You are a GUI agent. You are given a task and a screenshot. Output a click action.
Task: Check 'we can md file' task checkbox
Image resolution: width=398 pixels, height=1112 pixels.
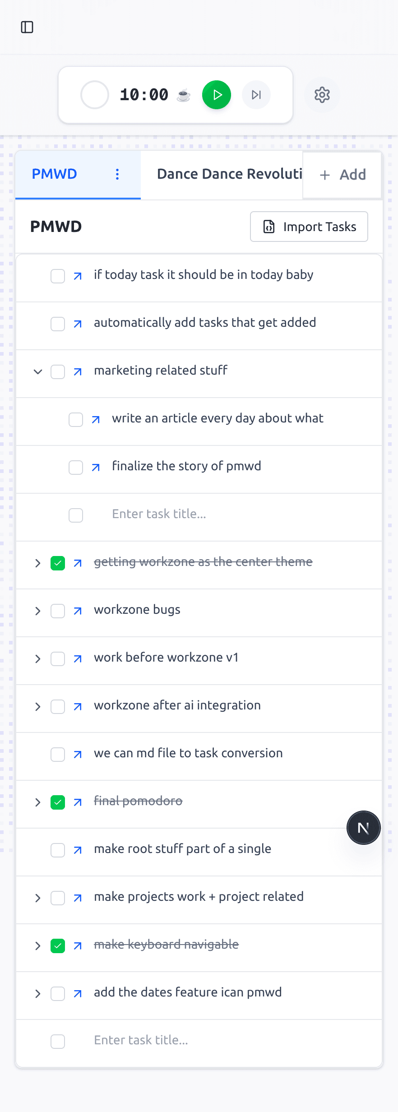58,755
